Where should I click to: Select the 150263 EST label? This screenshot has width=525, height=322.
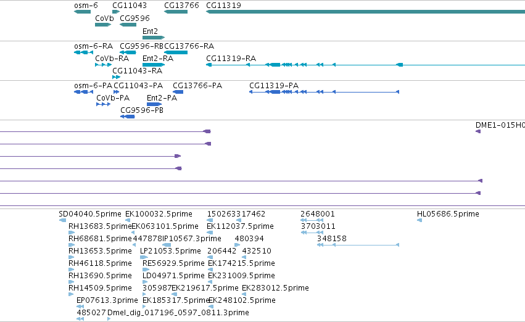pyautogui.click(x=221, y=214)
